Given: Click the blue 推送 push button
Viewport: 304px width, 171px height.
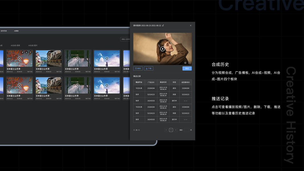Looking at the screenshot, I should tap(187, 68).
